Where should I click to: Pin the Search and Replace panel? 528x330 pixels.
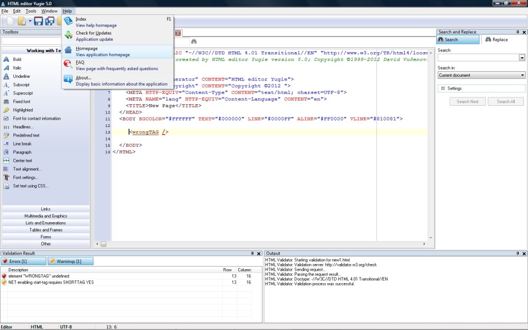pos(518,32)
